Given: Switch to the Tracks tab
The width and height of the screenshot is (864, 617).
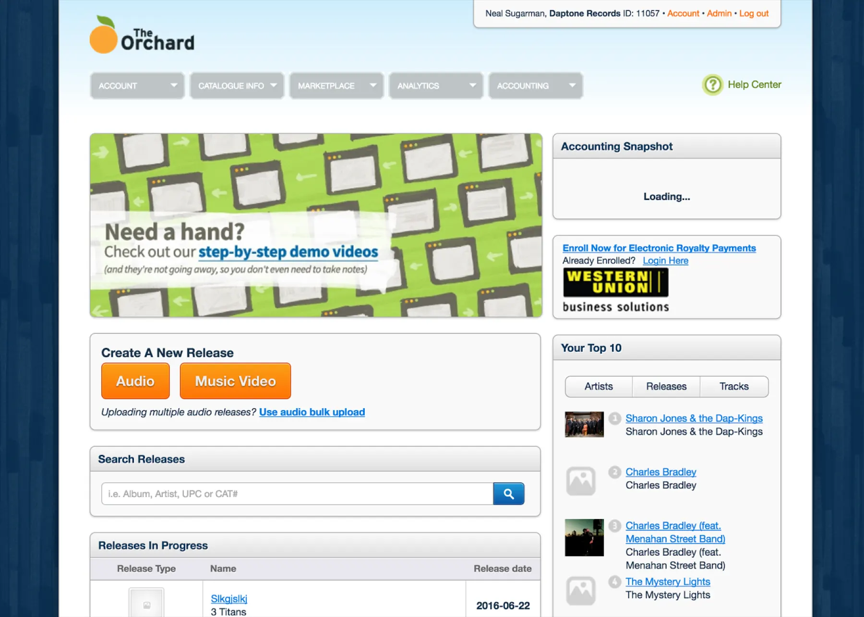Looking at the screenshot, I should (734, 387).
